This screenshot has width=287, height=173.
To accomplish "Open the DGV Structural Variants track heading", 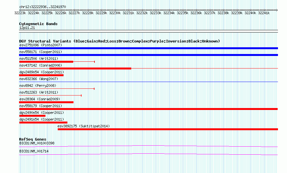I will [120, 41].
